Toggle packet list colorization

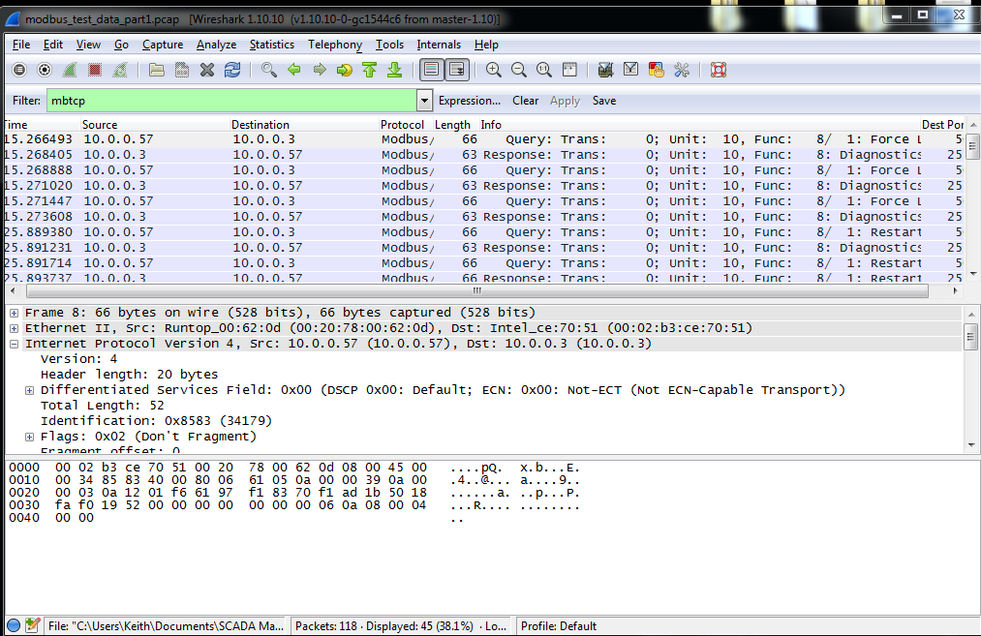pos(431,70)
